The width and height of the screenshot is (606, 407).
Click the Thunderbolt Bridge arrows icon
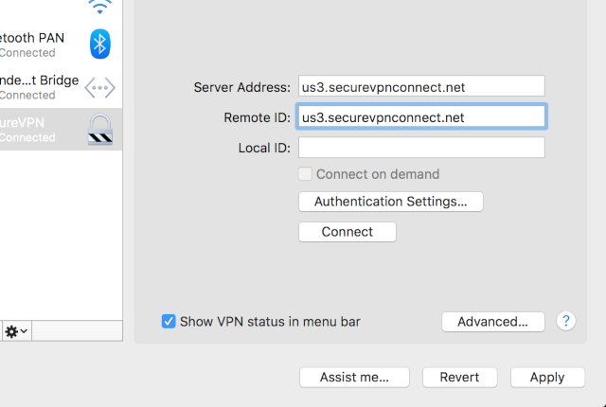pyautogui.click(x=100, y=88)
